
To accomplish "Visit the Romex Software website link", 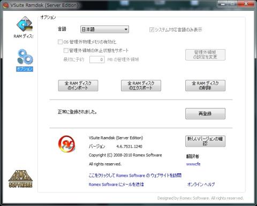I will pos(135,176).
